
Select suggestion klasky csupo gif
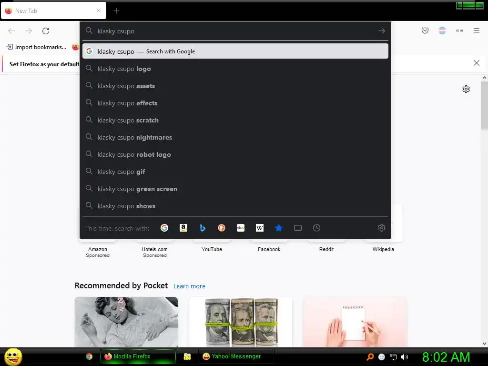[x=235, y=172]
